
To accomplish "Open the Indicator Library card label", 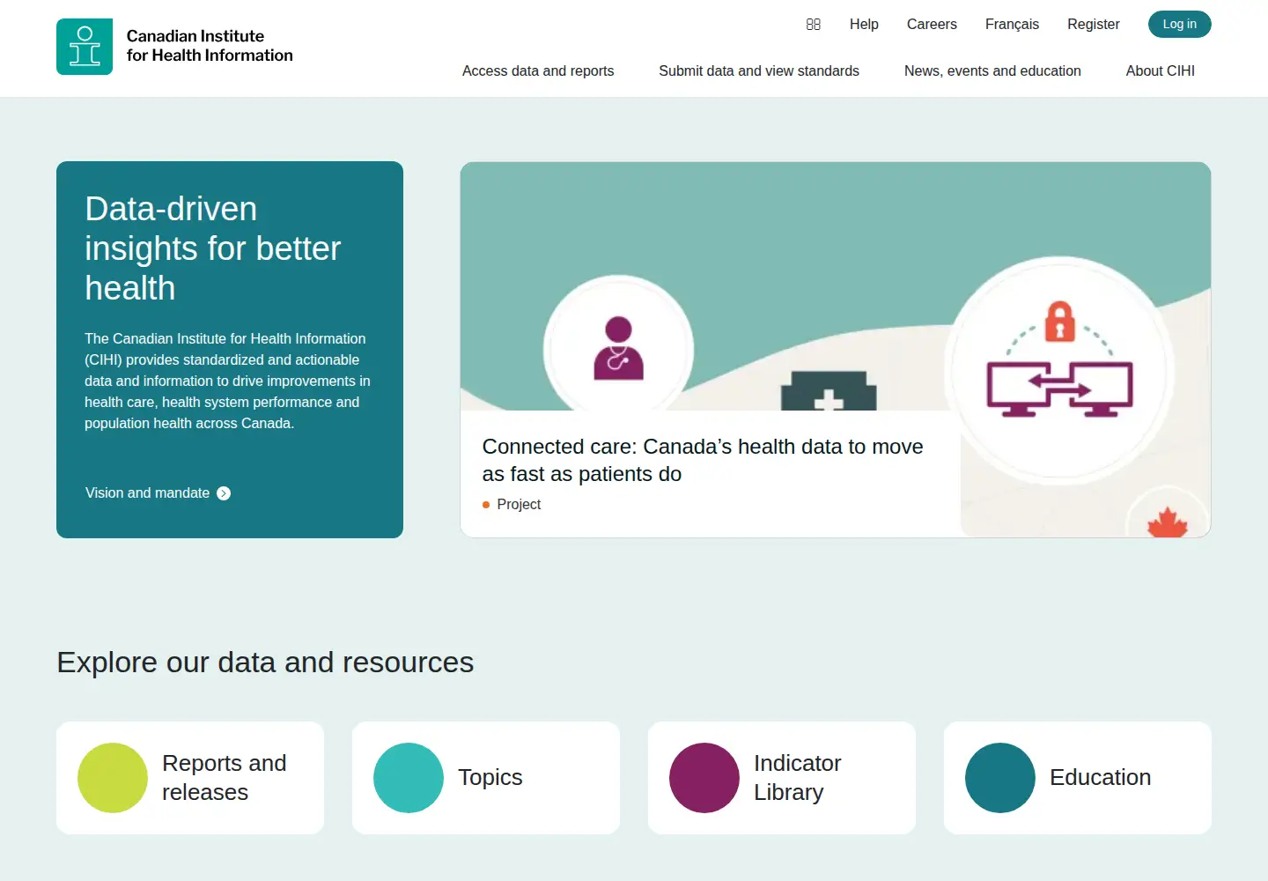I will click(x=798, y=778).
